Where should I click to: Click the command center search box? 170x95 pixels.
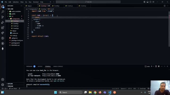click(x=88, y=2)
